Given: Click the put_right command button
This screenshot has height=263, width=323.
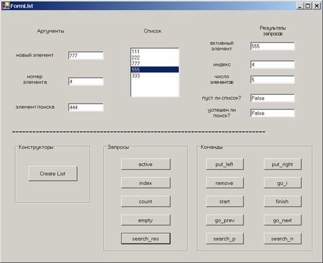Looking at the screenshot, I should pyautogui.click(x=282, y=164).
